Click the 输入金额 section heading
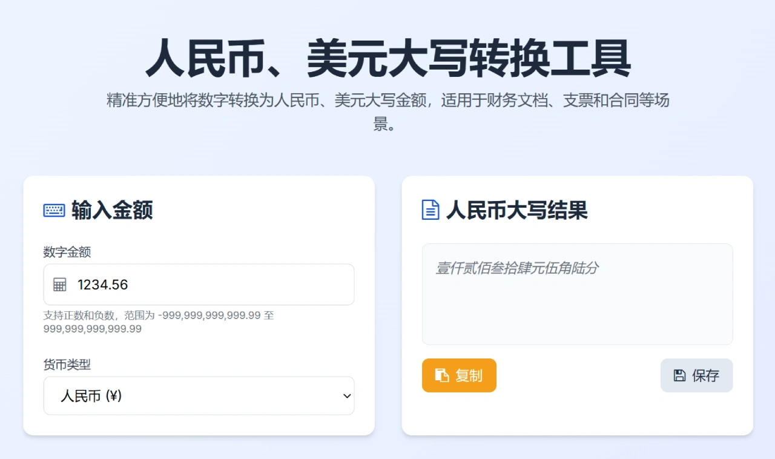775x459 pixels. tap(112, 210)
